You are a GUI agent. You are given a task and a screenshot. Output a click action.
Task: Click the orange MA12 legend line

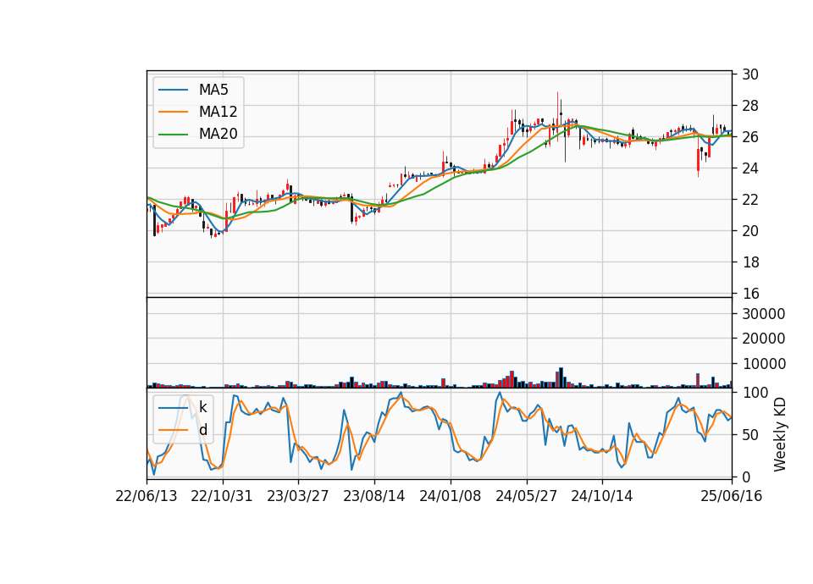[173, 112]
